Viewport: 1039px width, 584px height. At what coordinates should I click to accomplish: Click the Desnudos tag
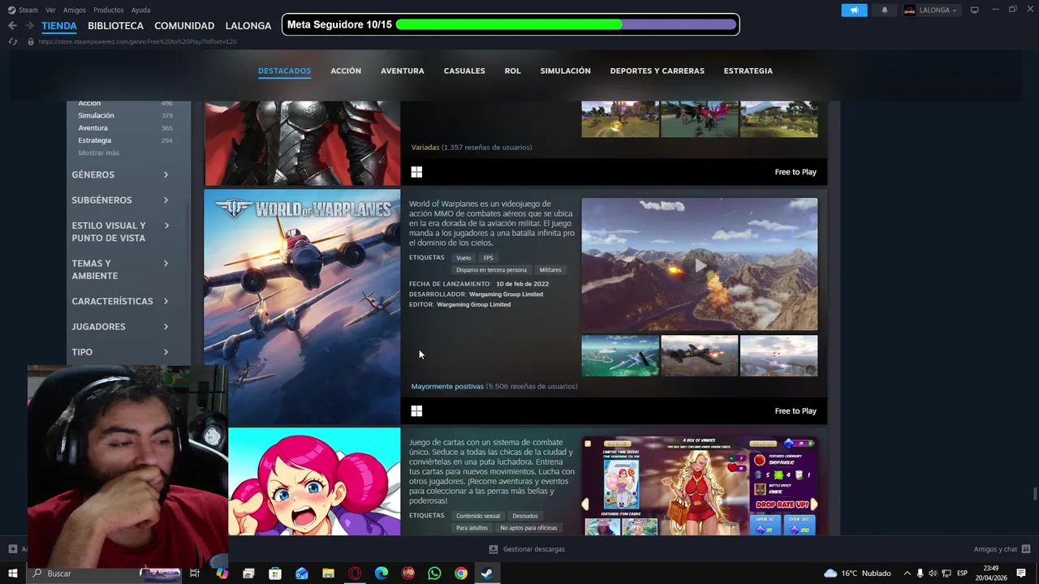click(525, 516)
